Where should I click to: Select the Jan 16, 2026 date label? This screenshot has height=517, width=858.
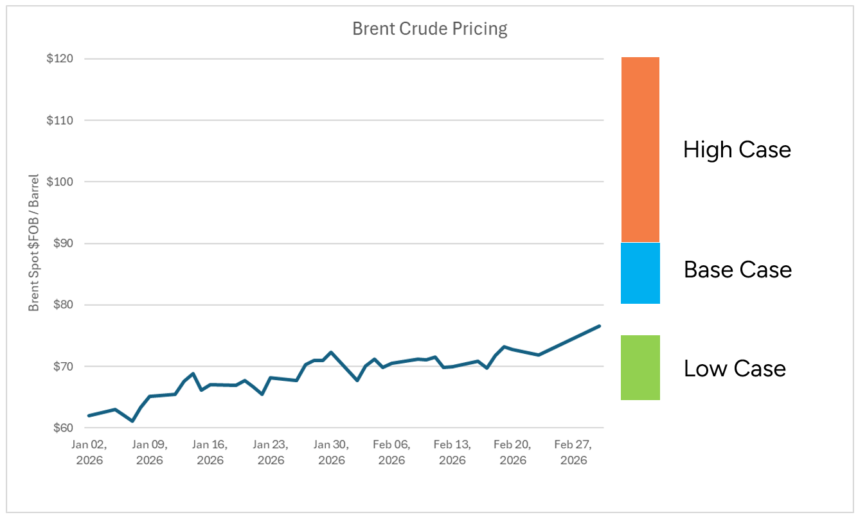pos(210,452)
